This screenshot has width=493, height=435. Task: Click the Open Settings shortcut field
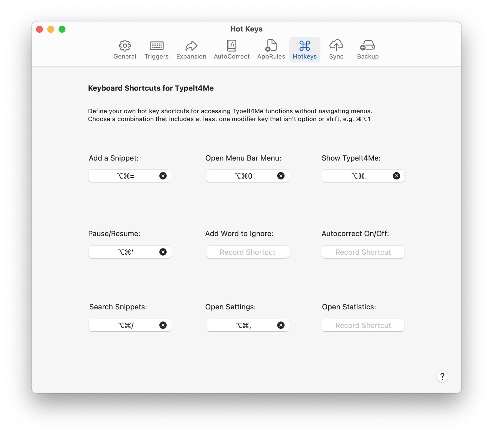click(243, 325)
